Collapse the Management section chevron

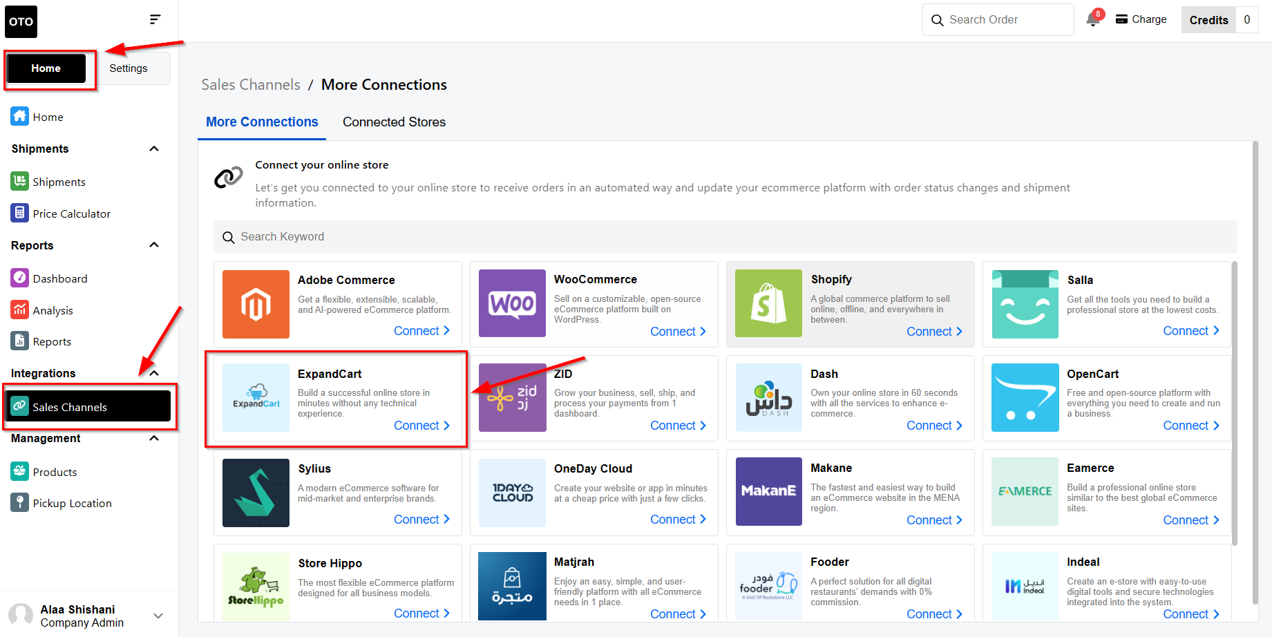coord(154,438)
